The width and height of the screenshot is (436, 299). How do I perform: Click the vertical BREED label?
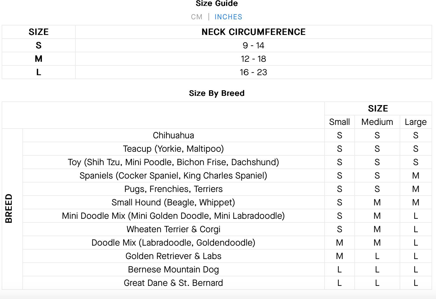point(9,208)
